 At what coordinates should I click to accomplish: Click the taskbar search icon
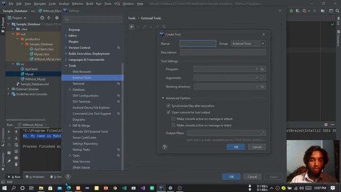click(13, 188)
